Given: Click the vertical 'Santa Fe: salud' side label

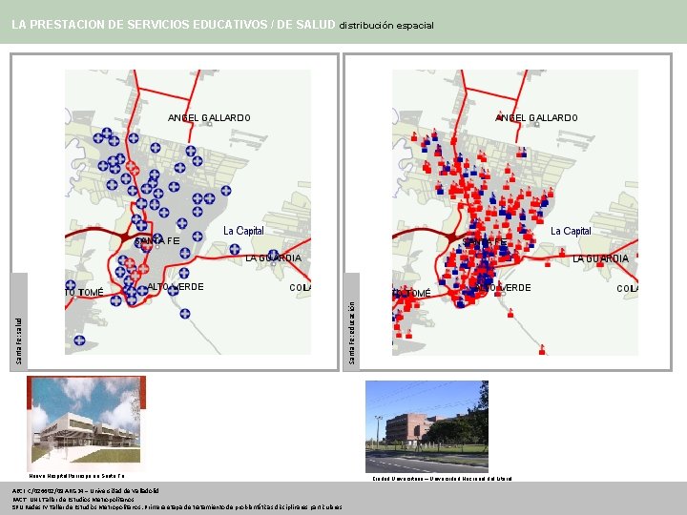Looking at the screenshot, I should [x=19, y=341].
